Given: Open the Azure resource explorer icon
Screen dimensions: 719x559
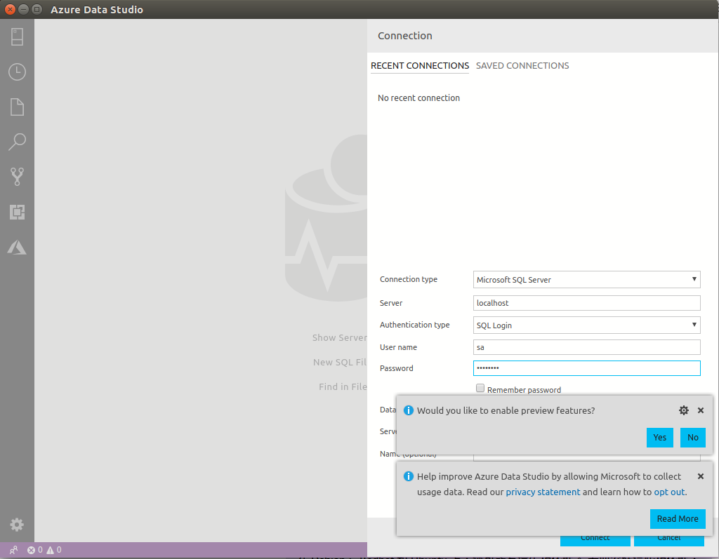Looking at the screenshot, I should (x=17, y=247).
